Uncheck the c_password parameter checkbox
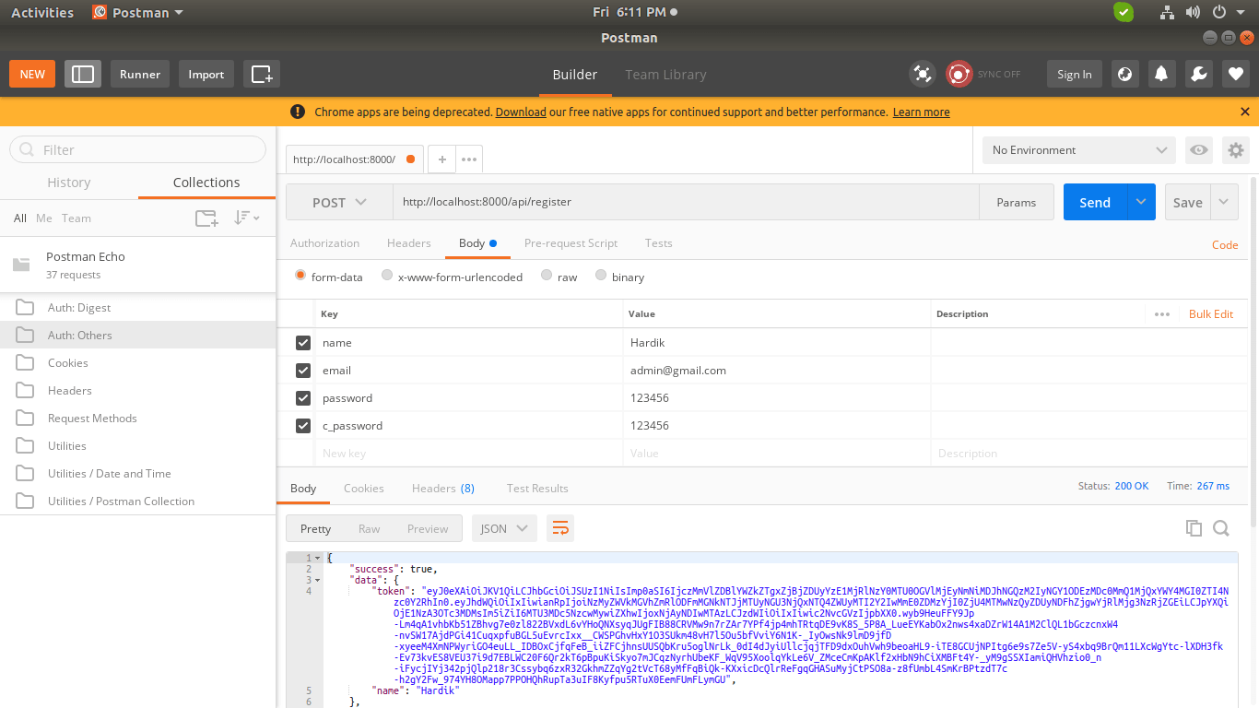 tap(303, 426)
